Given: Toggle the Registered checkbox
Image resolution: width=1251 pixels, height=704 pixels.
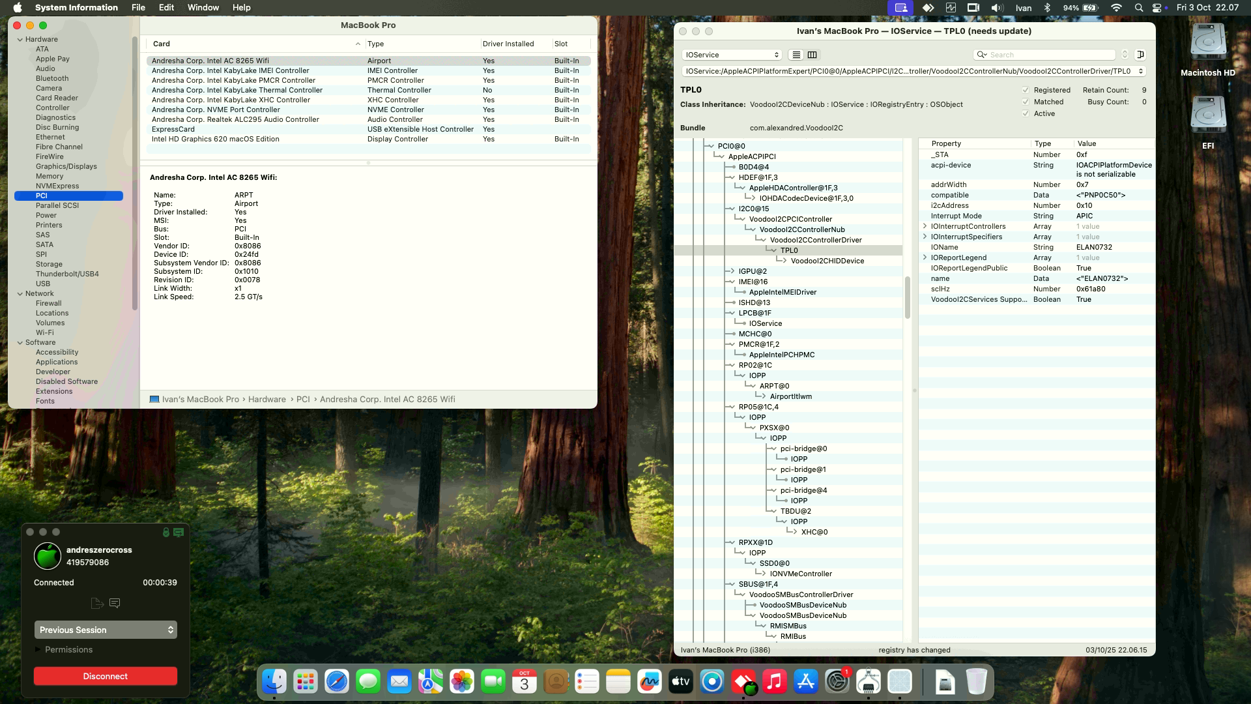Looking at the screenshot, I should pos(1026,90).
